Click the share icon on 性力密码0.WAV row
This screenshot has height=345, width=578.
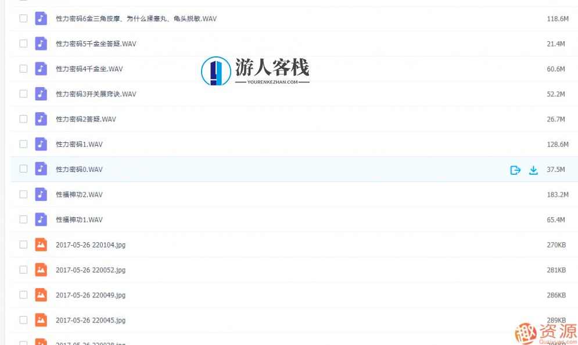[x=515, y=170]
